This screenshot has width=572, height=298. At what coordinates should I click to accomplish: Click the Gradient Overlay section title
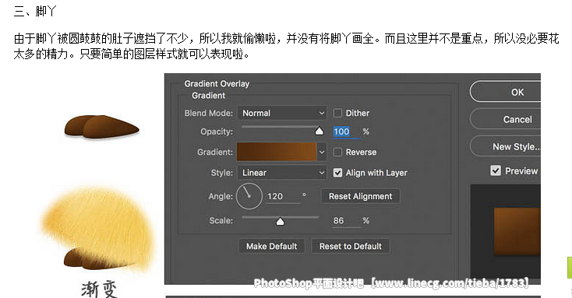click(217, 83)
